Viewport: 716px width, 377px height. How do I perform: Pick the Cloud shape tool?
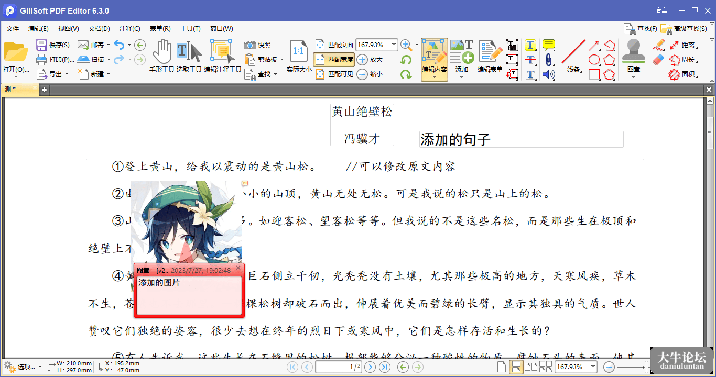(x=609, y=74)
